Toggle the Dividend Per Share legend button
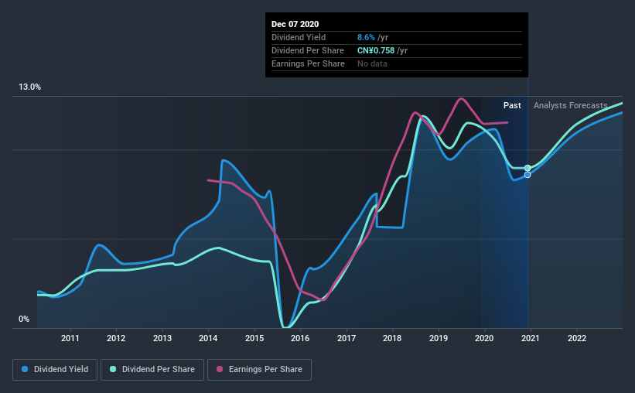Screen dimensions: 635x393 coord(152,370)
